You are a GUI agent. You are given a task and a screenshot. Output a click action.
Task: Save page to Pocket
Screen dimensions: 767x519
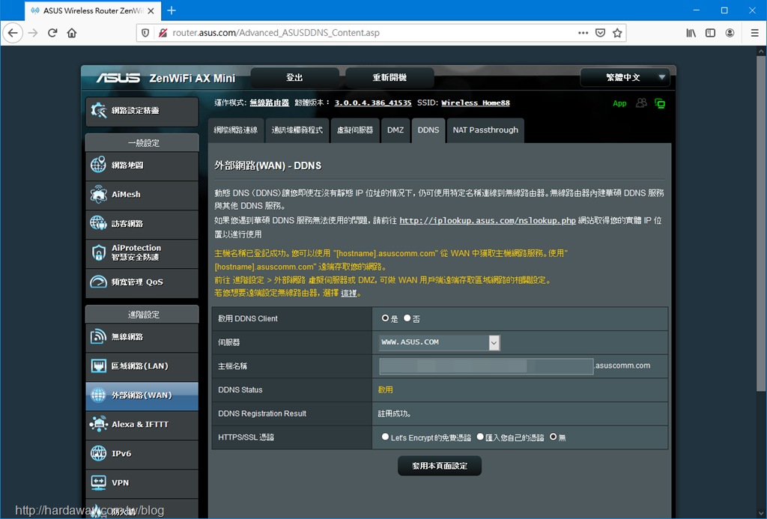[x=600, y=33]
